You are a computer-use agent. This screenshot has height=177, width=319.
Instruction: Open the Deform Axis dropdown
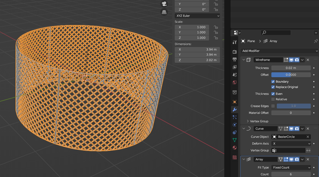291,144
